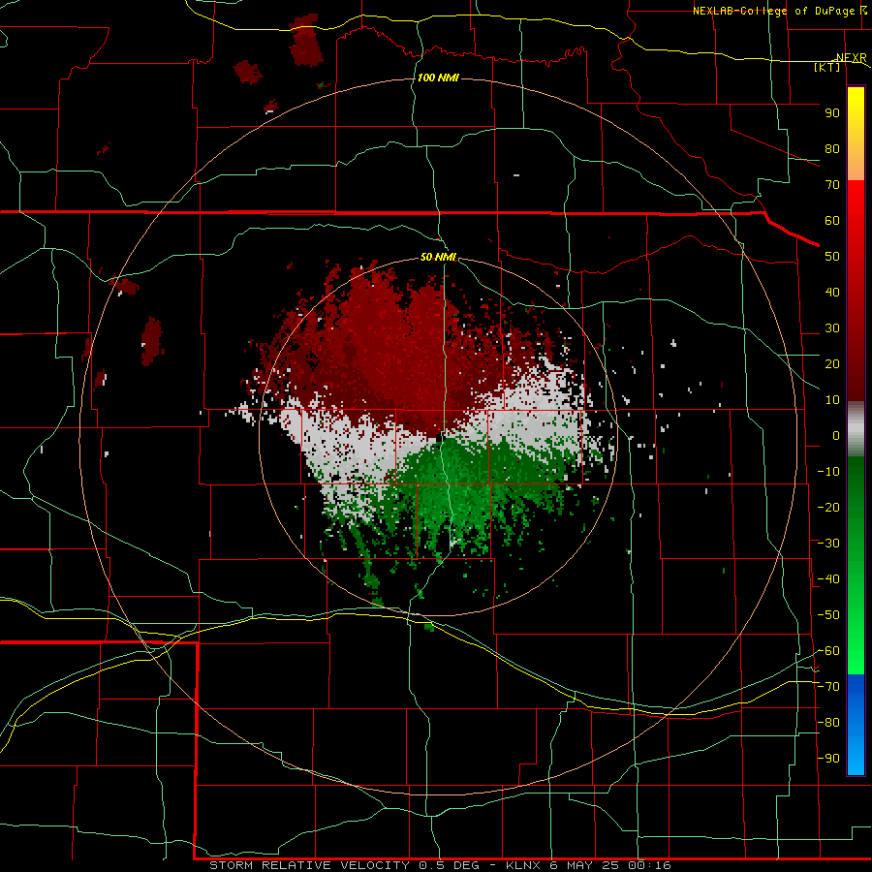Click the -90 scale label
Viewport: 872px width, 872px height.
(x=828, y=759)
